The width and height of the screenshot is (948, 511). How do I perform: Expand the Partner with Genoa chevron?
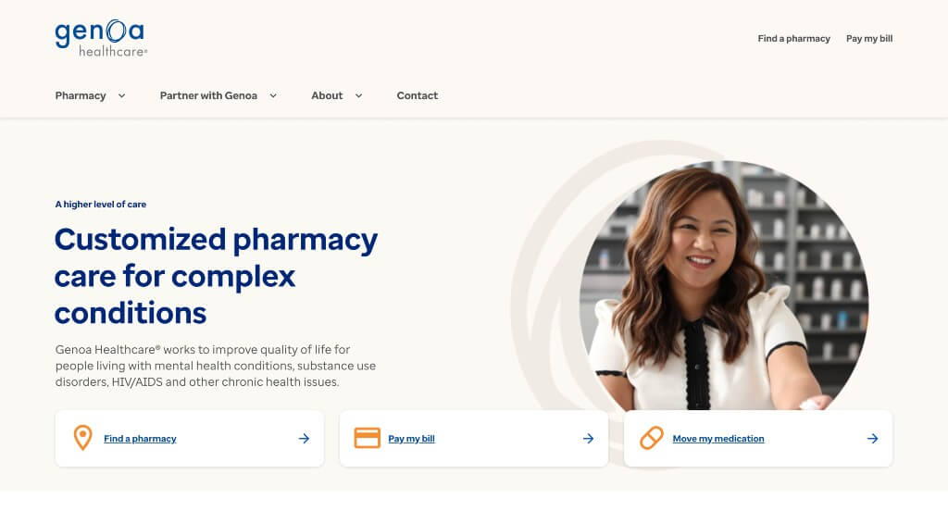point(273,95)
